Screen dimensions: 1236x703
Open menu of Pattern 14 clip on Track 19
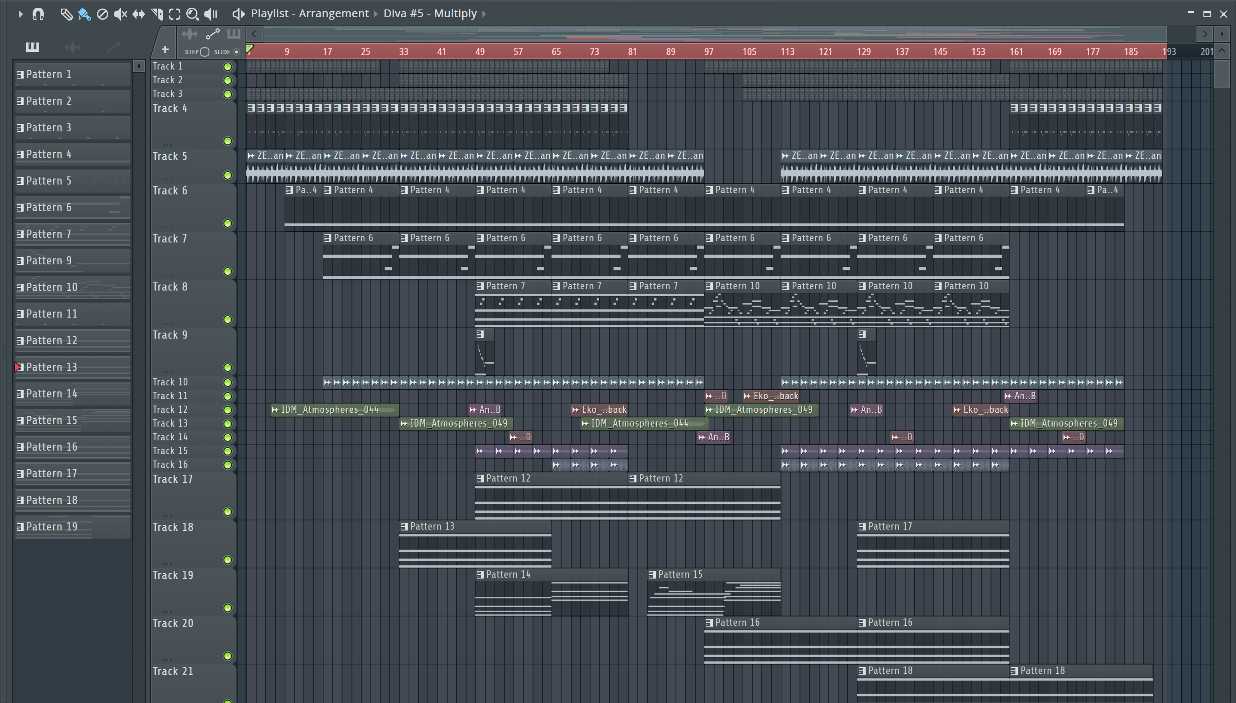(480, 575)
